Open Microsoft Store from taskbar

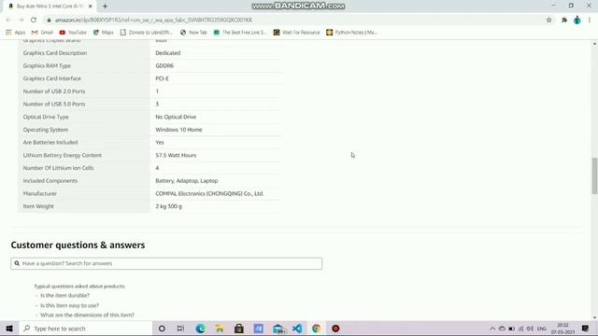(239, 329)
